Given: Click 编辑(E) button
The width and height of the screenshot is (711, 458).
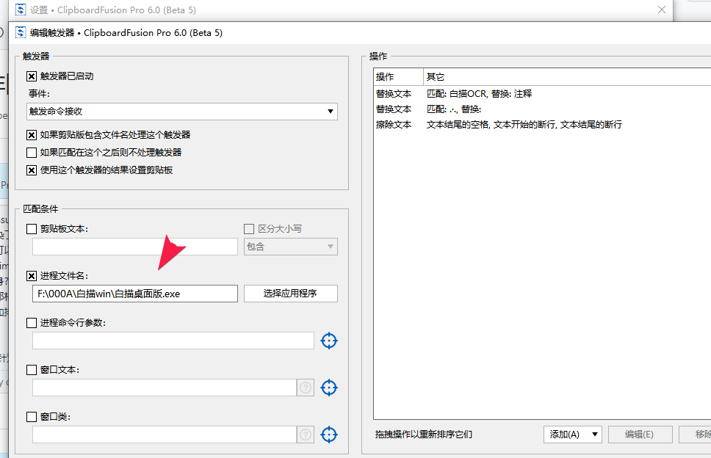Looking at the screenshot, I should click(x=640, y=435).
